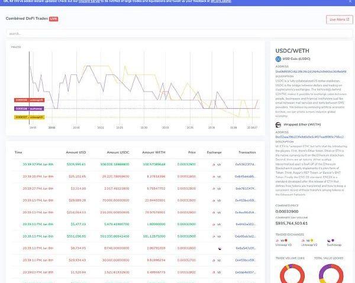
Task: Open the transaction link in the 20:39:37 PM row
Action: click(x=246, y=164)
